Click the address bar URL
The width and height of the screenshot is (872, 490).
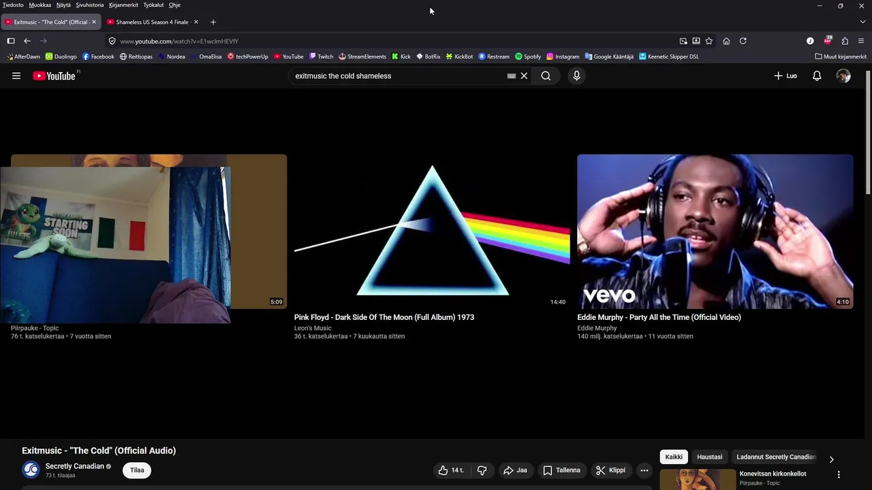point(179,41)
